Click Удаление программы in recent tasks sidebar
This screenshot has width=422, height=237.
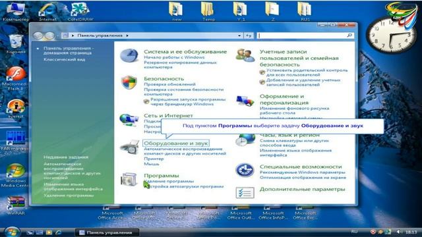pos(69,196)
